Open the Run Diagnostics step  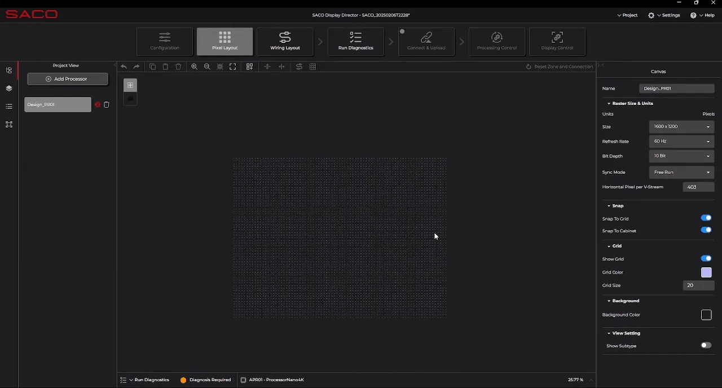355,41
